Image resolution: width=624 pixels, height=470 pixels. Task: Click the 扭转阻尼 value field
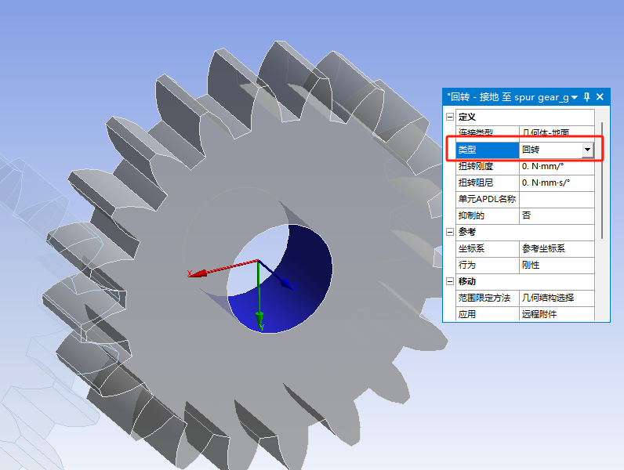click(557, 183)
